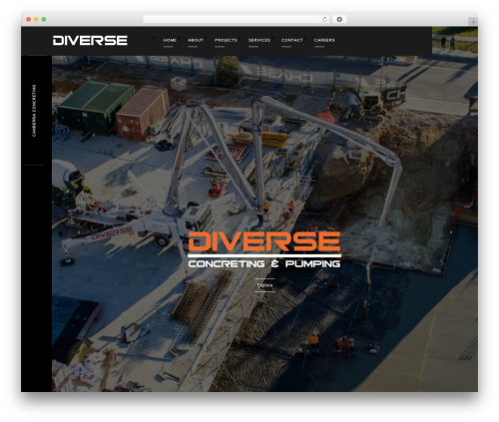Reload page with browser refresh icon
This screenshot has height=422, width=499.
coord(324,19)
